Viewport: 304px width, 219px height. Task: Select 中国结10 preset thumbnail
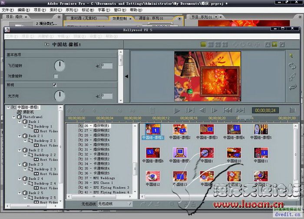[234, 153]
